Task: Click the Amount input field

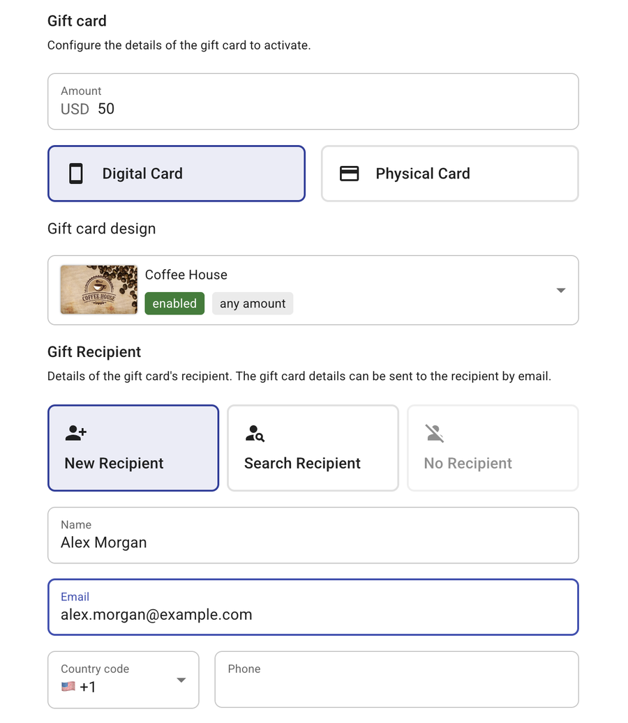Action: 313,101
